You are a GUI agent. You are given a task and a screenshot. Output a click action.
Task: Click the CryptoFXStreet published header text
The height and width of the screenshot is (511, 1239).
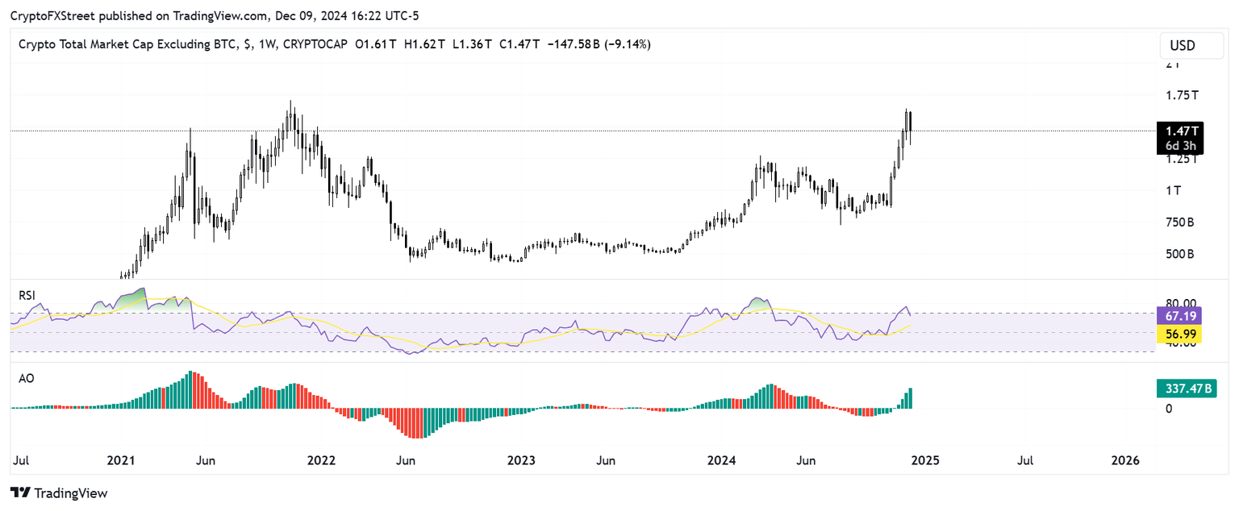pos(216,15)
